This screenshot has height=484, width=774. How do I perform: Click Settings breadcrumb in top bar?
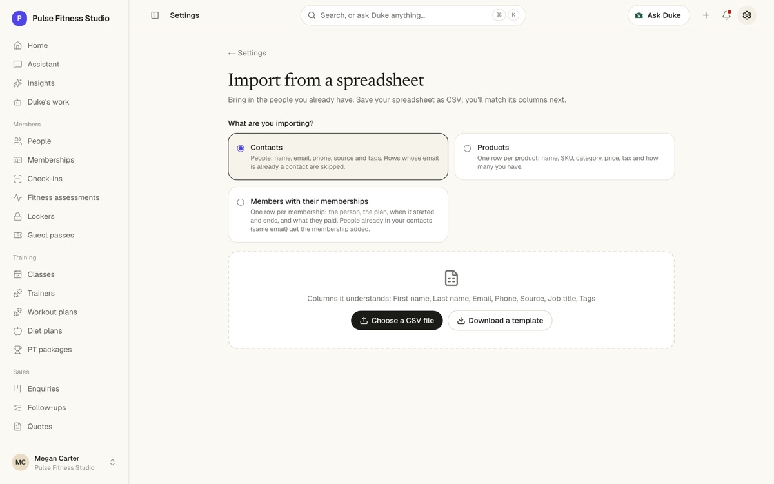tap(184, 15)
